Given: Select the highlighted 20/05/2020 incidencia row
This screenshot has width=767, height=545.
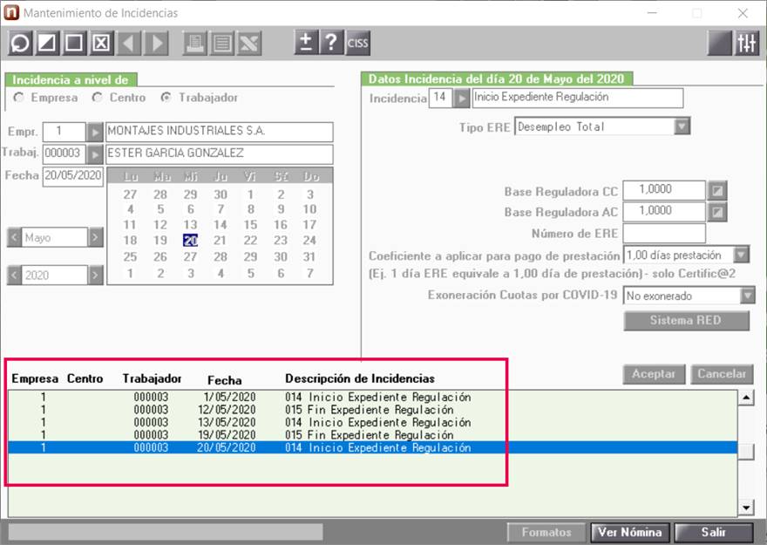Looking at the screenshot, I should (x=372, y=447).
